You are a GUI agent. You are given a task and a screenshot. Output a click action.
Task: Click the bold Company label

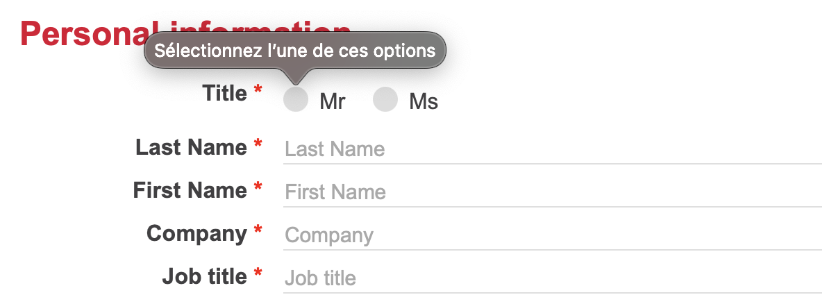pos(197,233)
